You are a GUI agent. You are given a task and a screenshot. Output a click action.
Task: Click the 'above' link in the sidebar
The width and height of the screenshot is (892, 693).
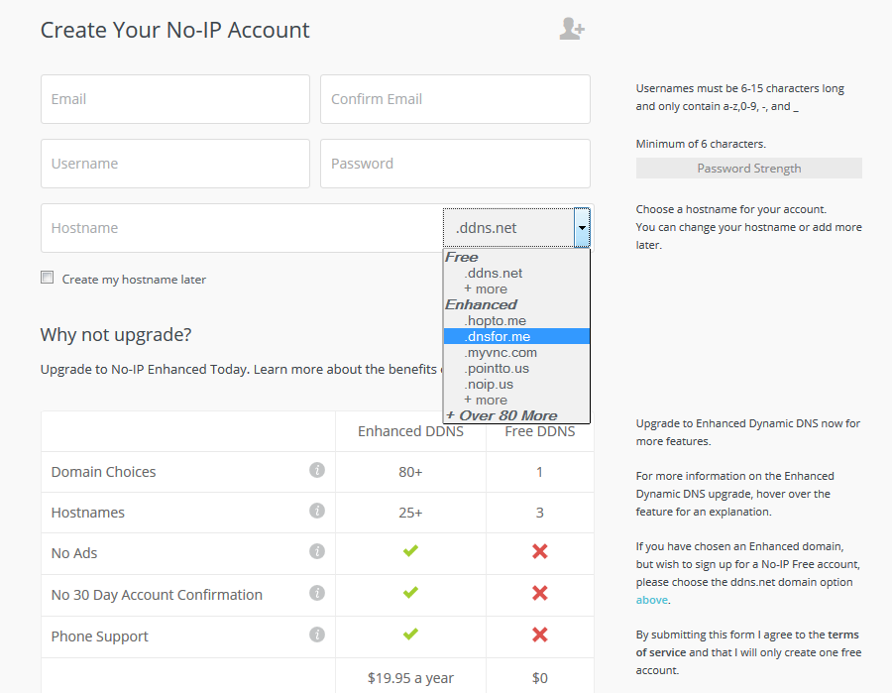tap(652, 600)
